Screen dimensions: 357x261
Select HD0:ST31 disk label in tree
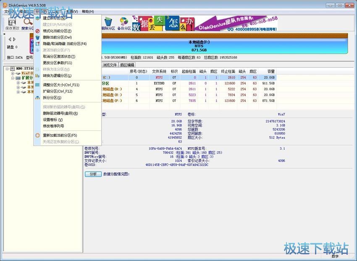(x=25, y=68)
